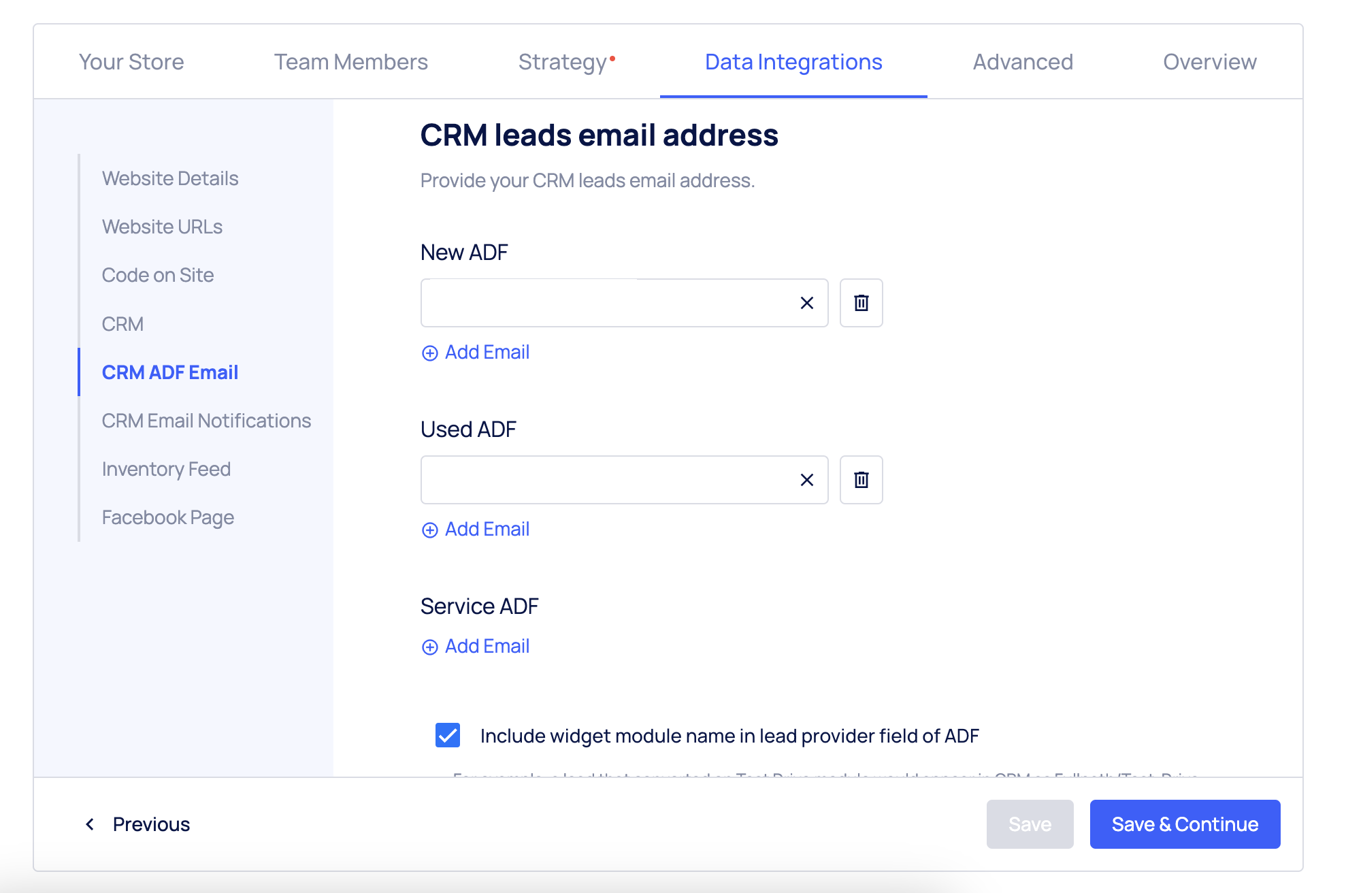The image size is (1346, 893).
Task: Open the Data Integrations tab
Action: (793, 62)
